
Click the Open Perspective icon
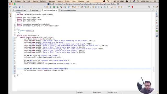point(153,7)
